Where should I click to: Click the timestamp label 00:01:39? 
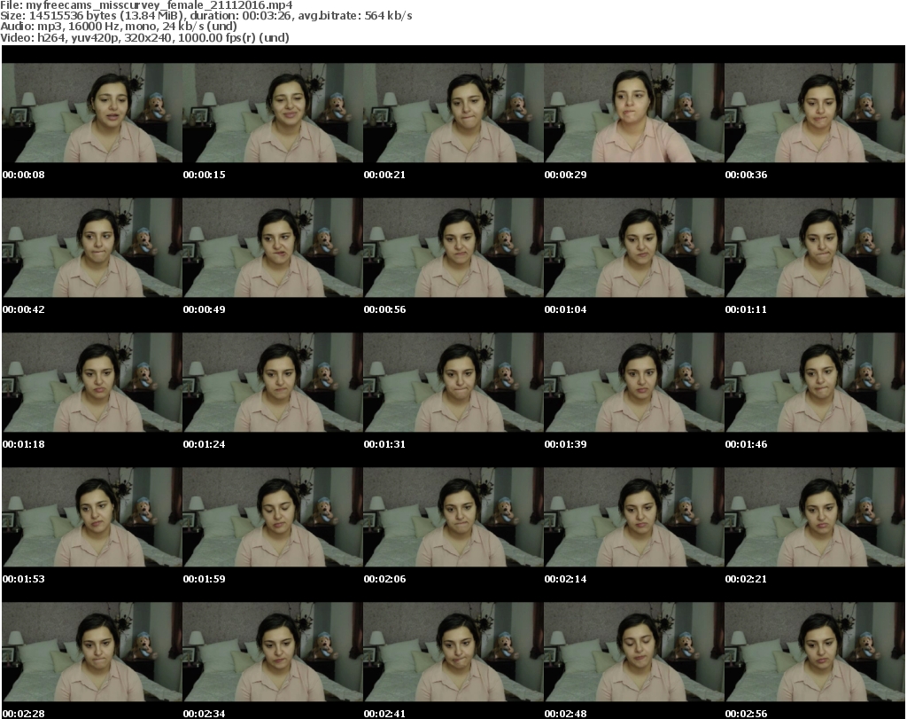click(566, 444)
